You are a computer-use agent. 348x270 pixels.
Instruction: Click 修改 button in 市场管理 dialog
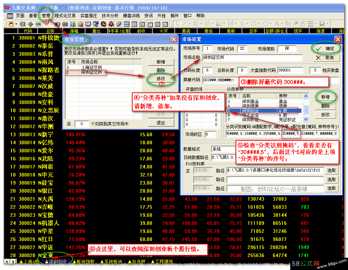[161, 78]
